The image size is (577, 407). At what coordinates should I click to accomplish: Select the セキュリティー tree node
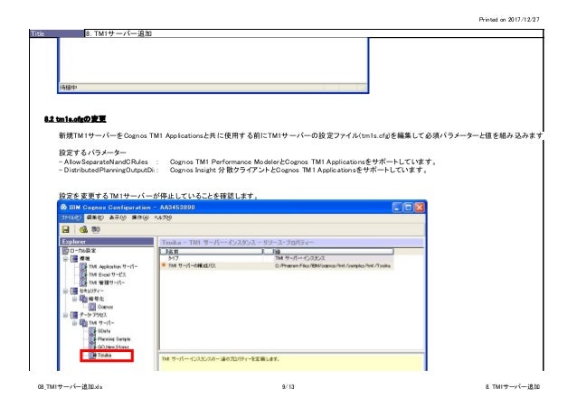(x=91, y=291)
